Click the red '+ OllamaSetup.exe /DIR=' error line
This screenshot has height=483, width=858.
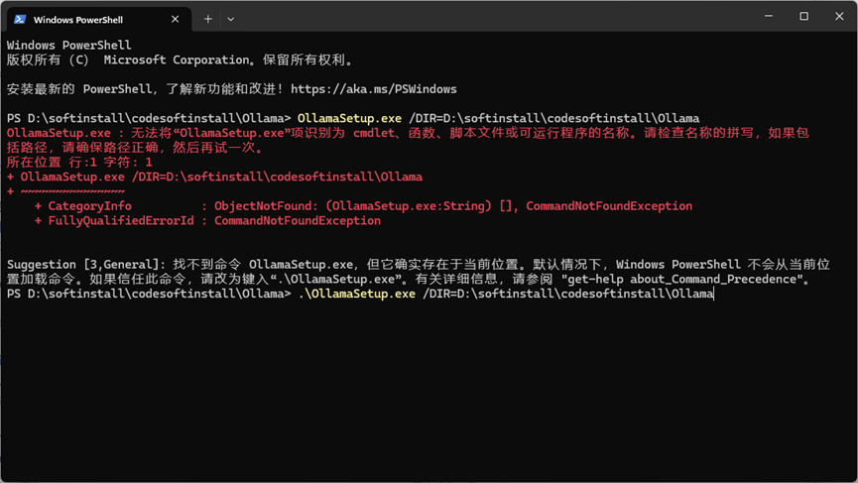214,177
